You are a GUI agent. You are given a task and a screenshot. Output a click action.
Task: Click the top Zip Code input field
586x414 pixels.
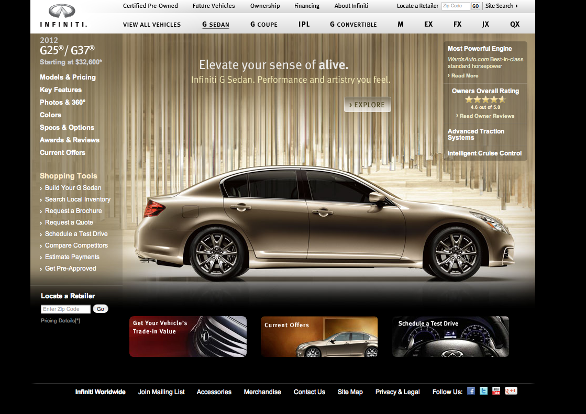[455, 6]
